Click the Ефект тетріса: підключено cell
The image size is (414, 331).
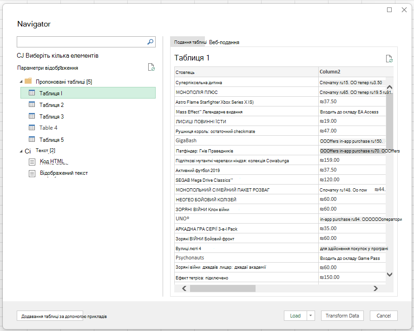[246, 278]
